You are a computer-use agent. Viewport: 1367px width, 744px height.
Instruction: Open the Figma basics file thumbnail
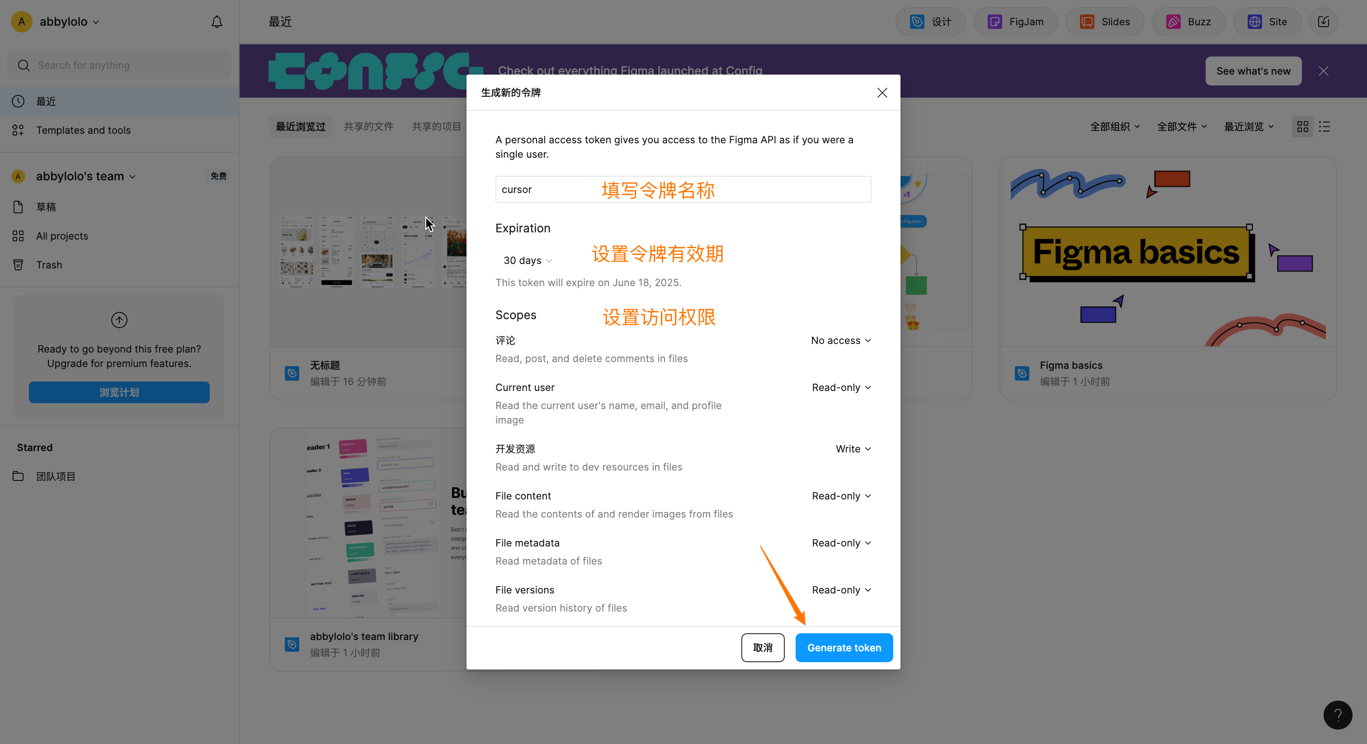(x=1168, y=252)
